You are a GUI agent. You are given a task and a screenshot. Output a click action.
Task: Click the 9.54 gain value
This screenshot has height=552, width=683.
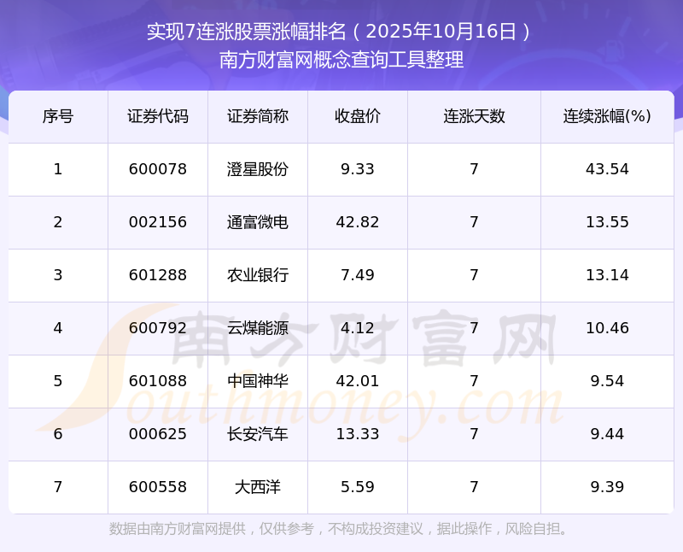607,381
